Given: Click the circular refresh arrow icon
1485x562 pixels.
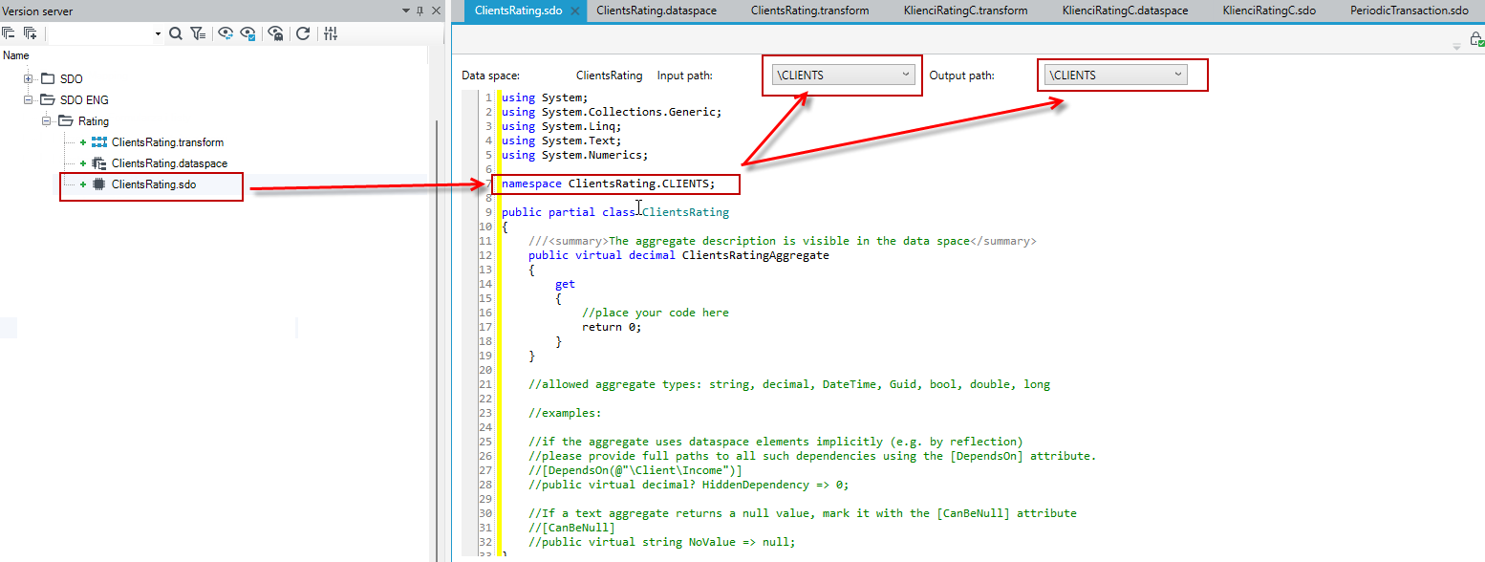Looking at the screenshot, I should pyautogui.click(x=303, y=33).
